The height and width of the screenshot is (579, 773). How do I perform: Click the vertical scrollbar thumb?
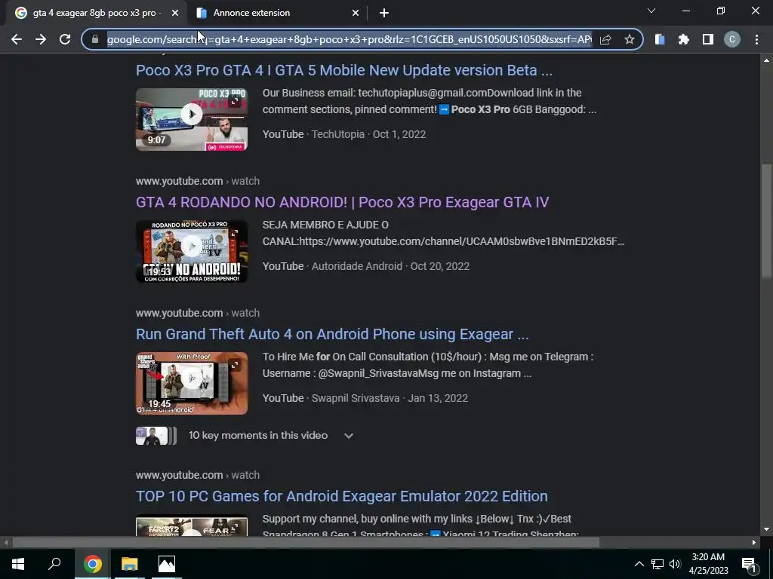766,221
